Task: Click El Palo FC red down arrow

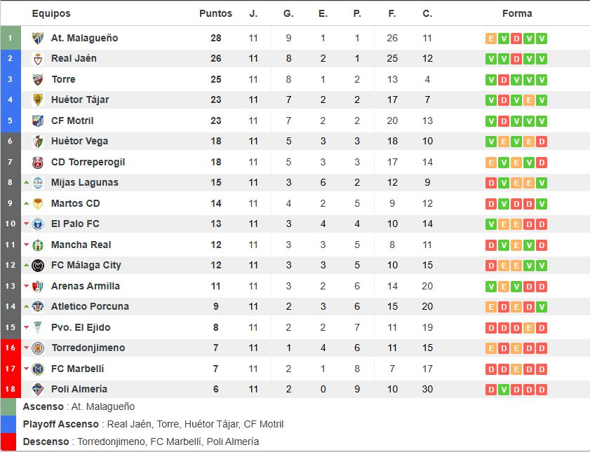Action: point(27,224)
